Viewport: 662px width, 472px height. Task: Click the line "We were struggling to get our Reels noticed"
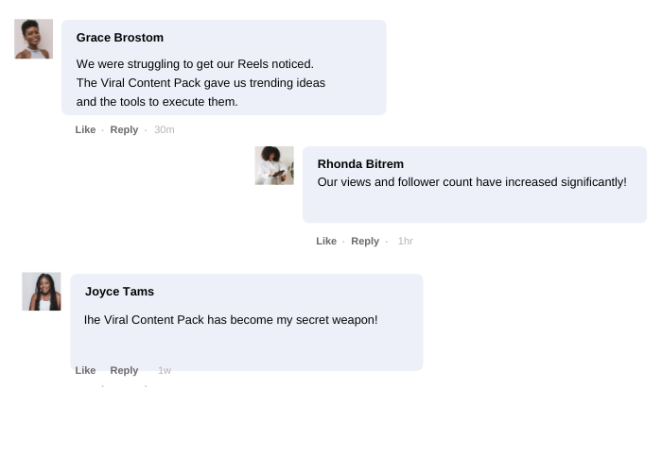point(195,64)
